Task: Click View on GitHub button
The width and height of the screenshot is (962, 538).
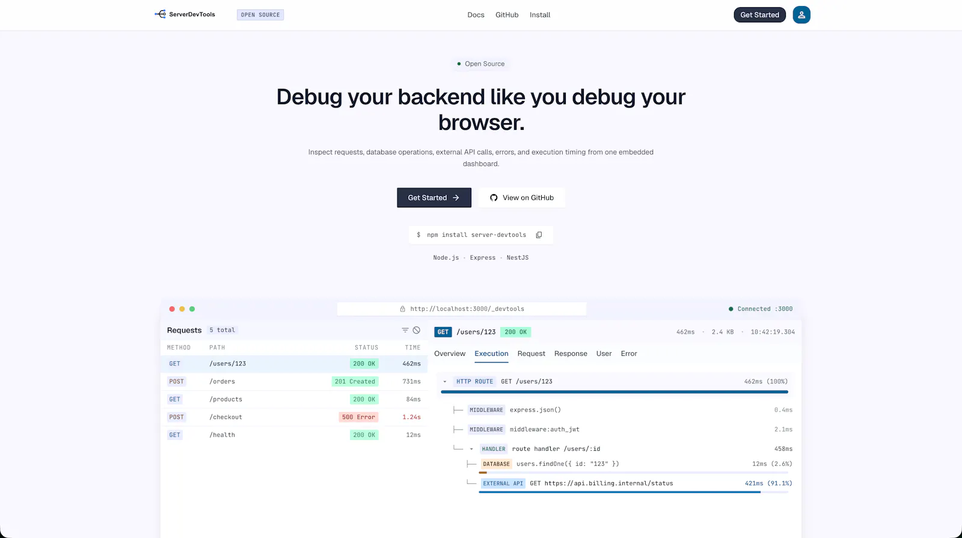Action: [x=521, y=198]
